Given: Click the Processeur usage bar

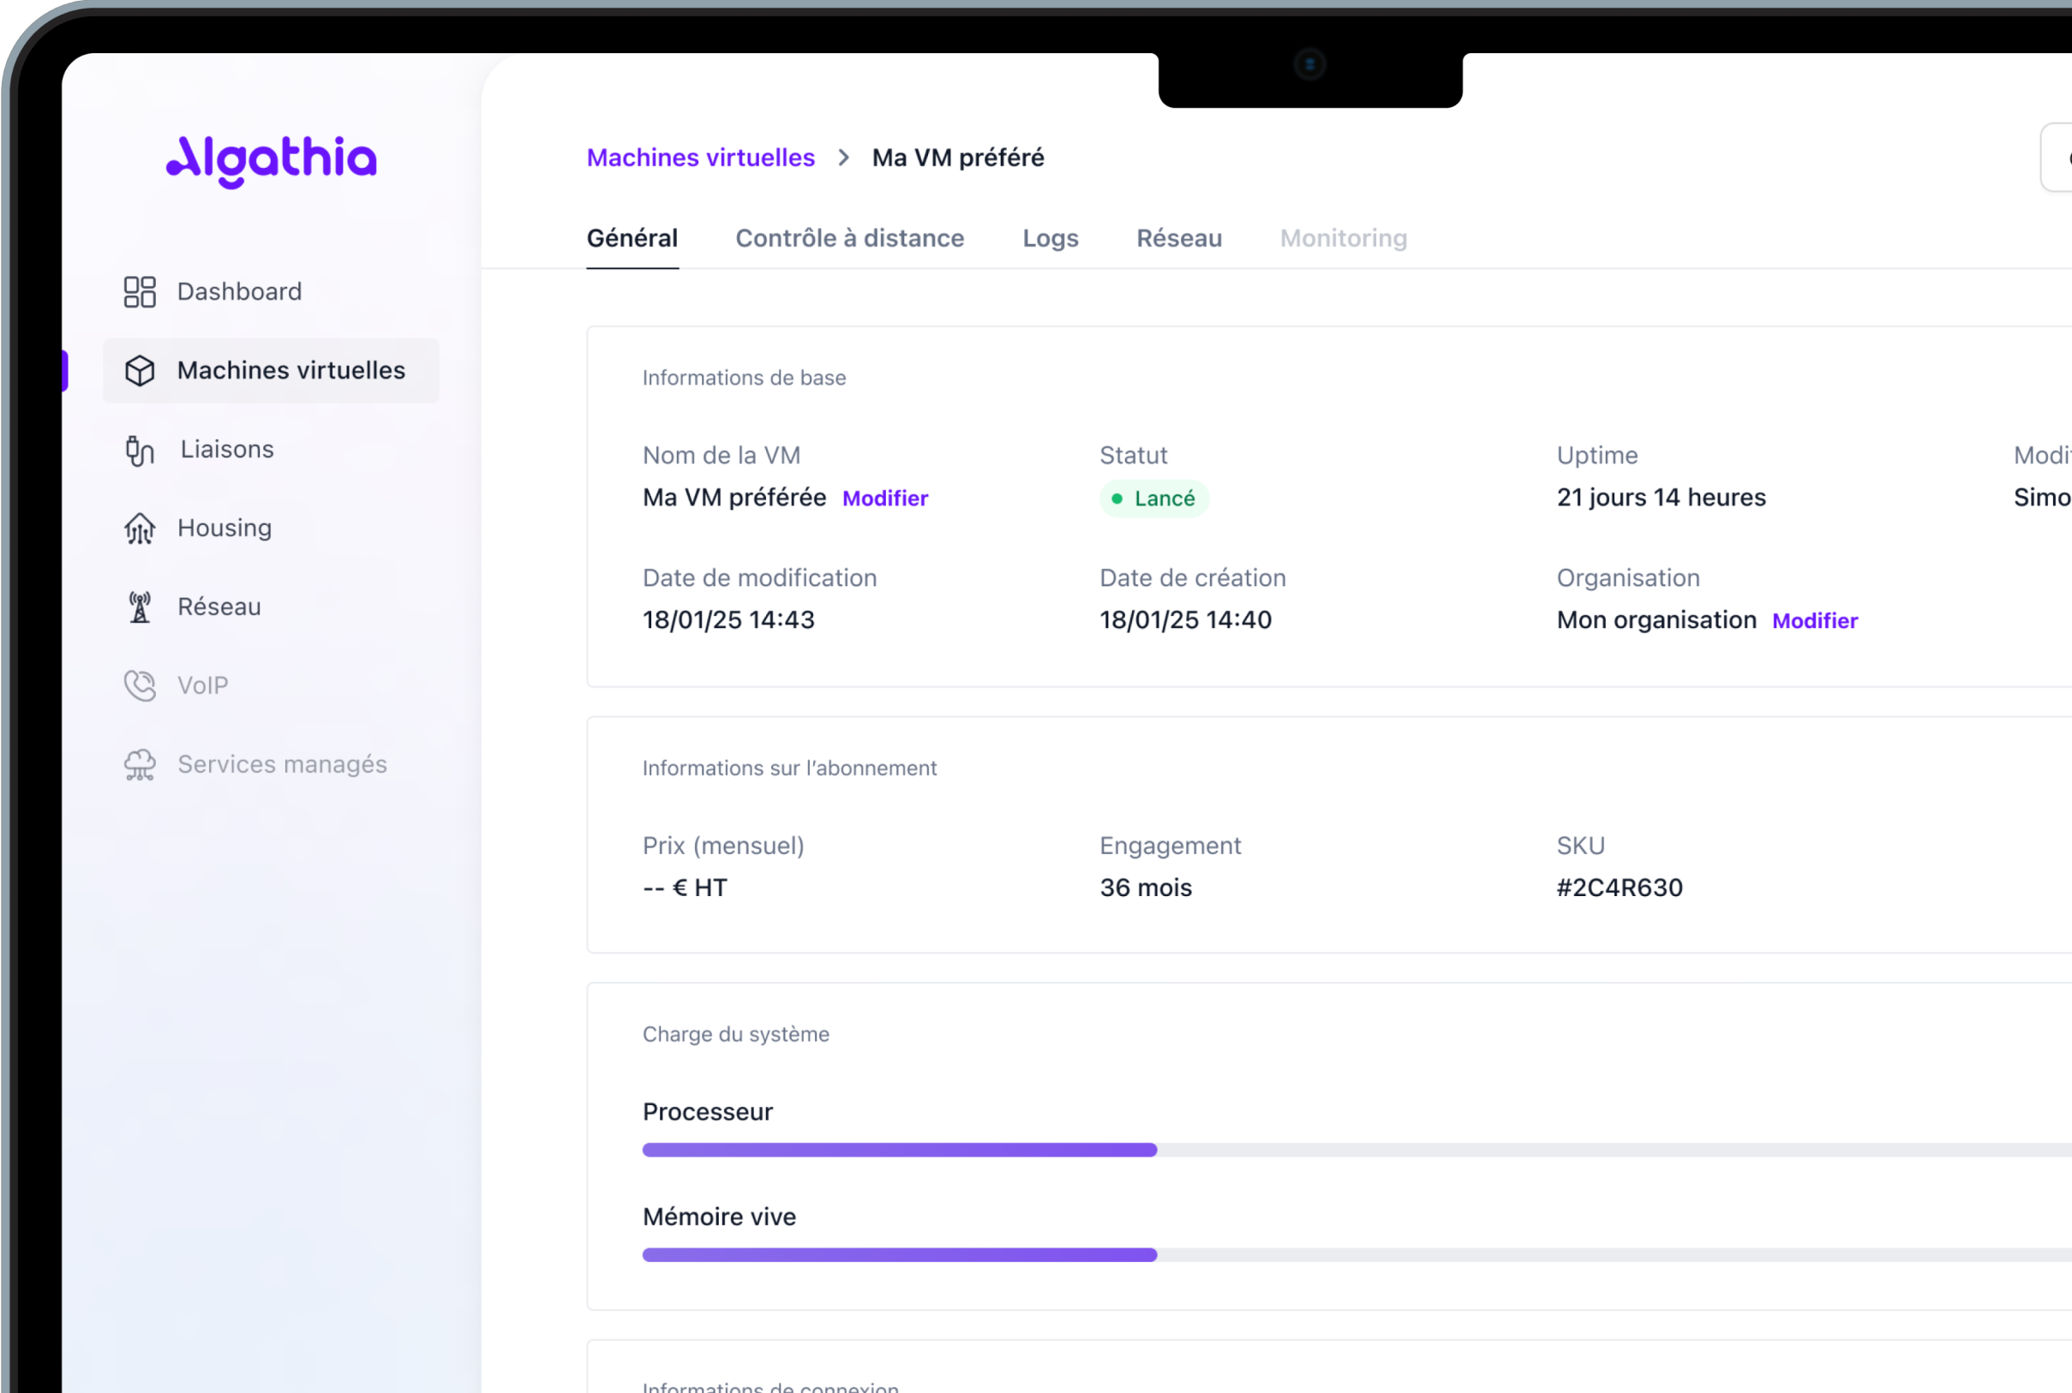Looking at the screenshot, I should 1356,1150.
